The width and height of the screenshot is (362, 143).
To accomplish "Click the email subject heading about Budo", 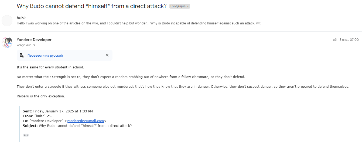I will click(x=92, y=6).
